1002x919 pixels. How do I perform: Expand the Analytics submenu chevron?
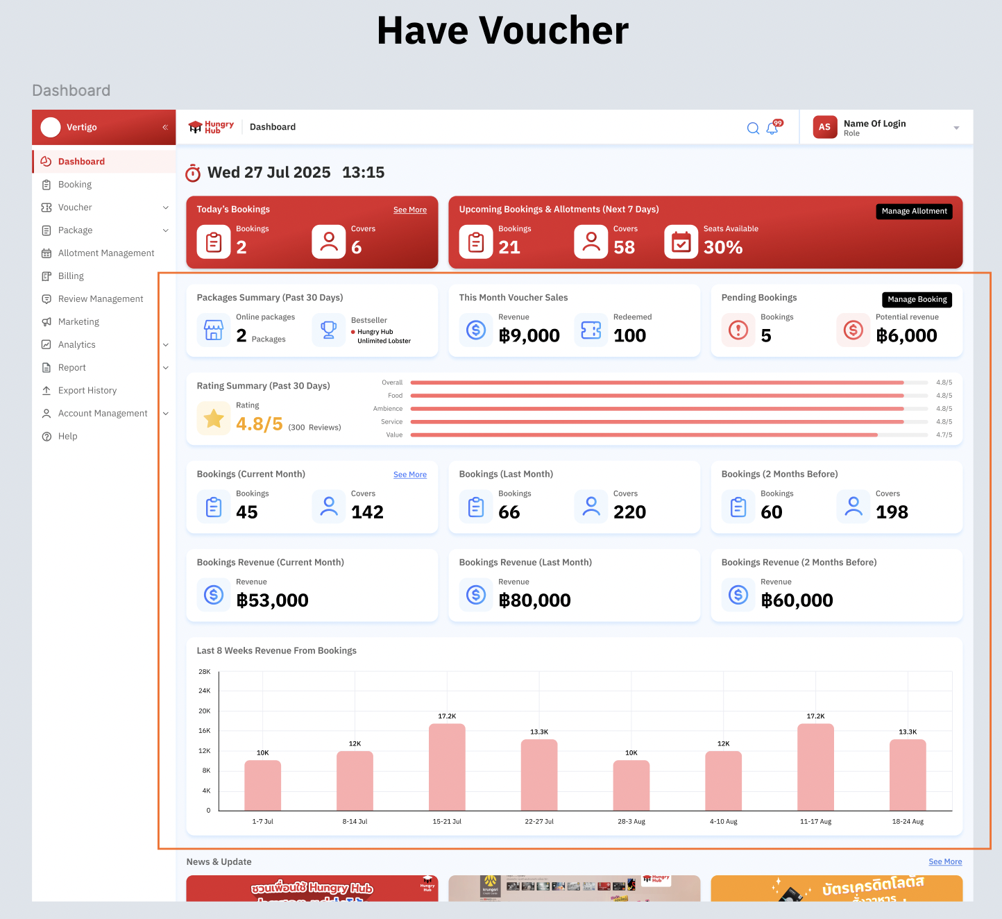point(166,345)
